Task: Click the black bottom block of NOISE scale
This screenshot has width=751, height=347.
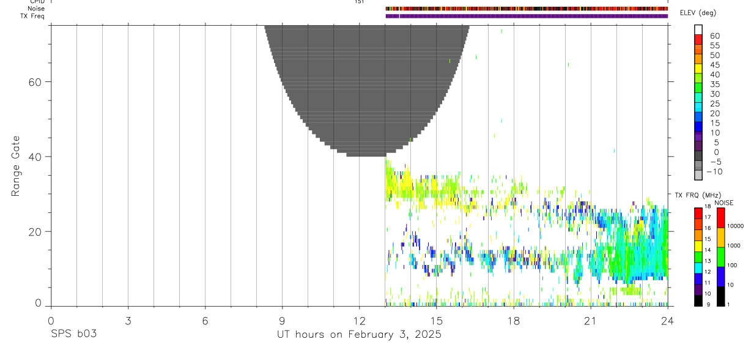Action: pyautogui.click(x=720, y=296)
